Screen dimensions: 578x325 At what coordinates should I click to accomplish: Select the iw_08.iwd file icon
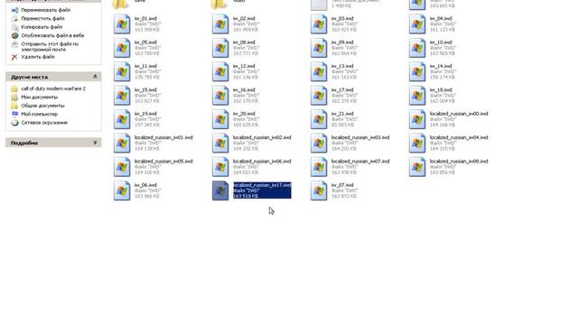[x=220, y=48]
